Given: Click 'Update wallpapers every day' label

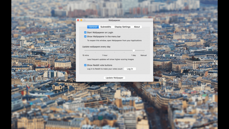Looking at the screenshot, I should point(96,47).
